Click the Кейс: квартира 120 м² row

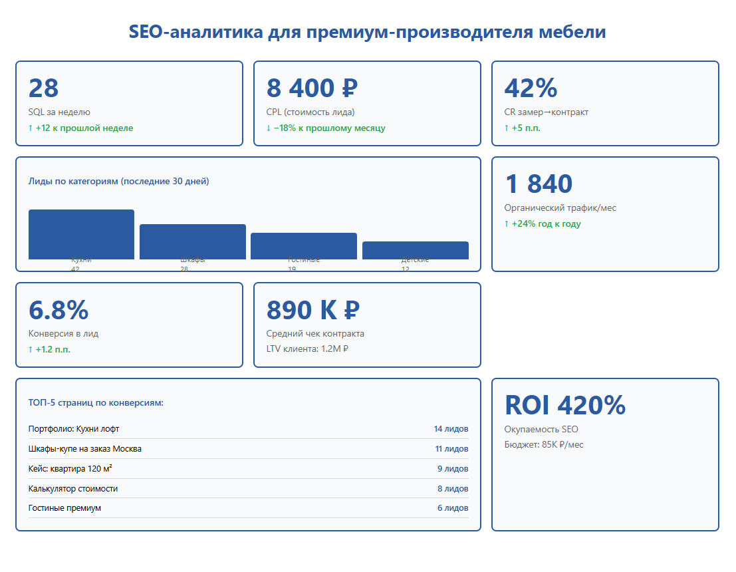(248, 469)
